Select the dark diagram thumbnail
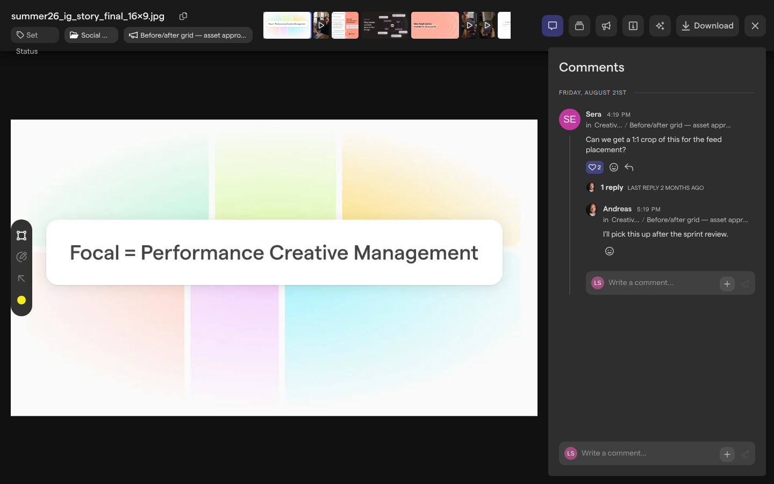This screenshot has height=484, width=774. click(385, 25)
